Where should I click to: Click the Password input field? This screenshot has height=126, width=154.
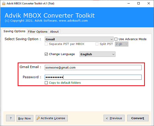coord(93,77)
